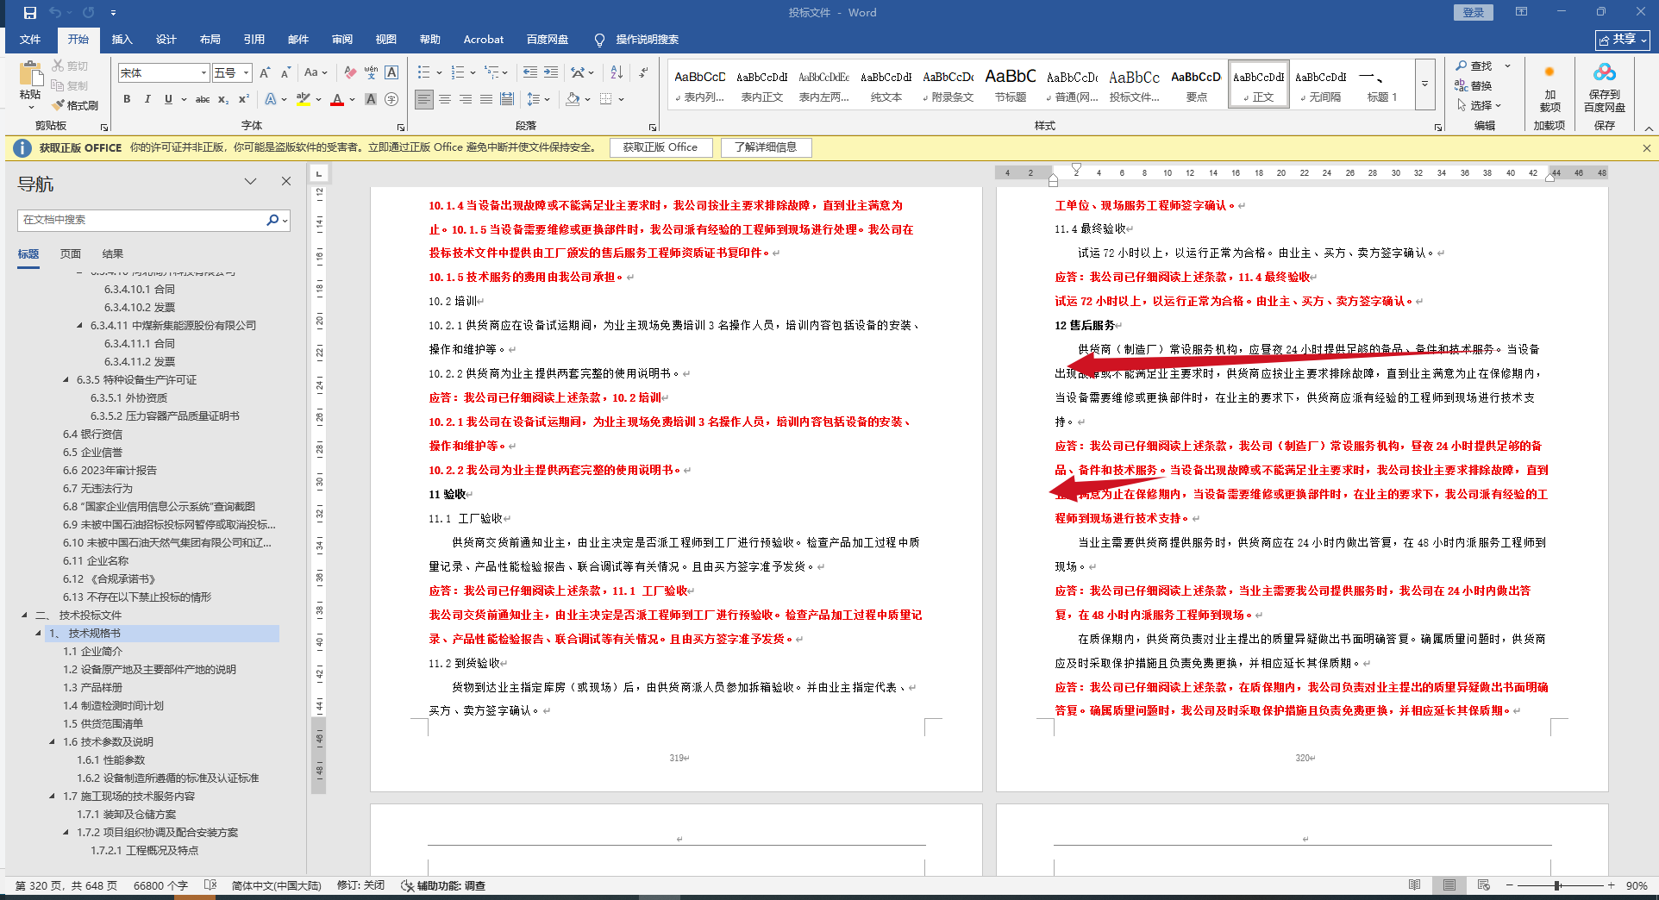Switch to Read Mode view in status bar

coord(1415,885)
